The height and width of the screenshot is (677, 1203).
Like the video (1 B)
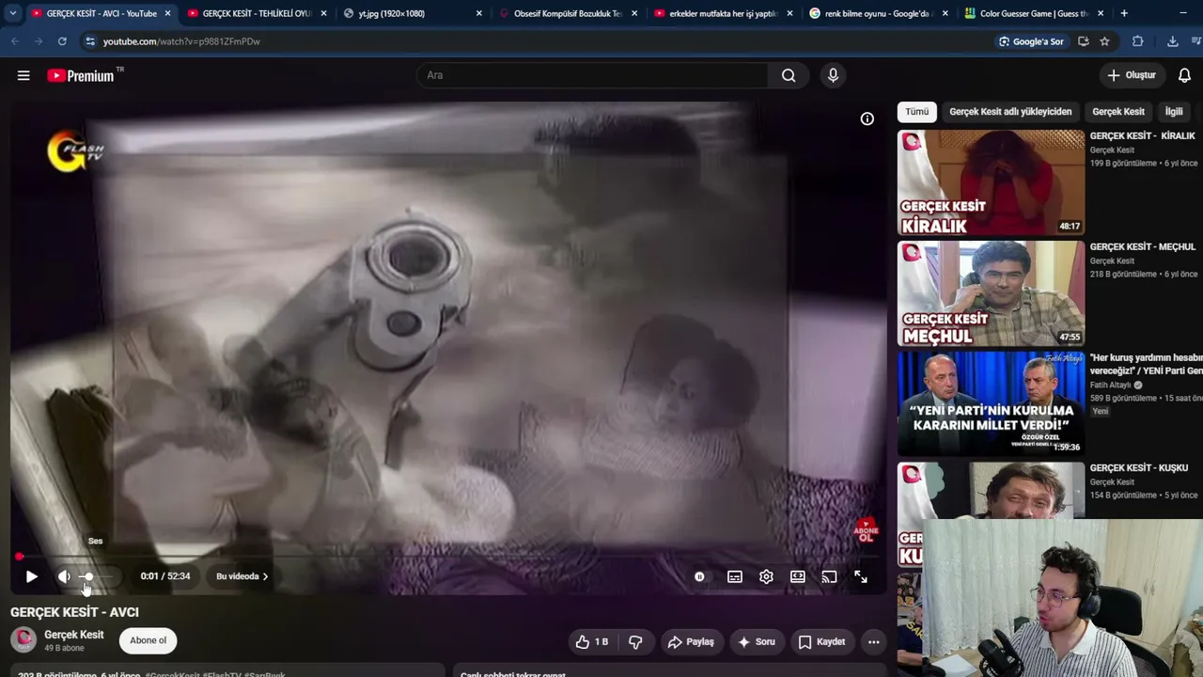pyautogui.click(x=591, y=641)
